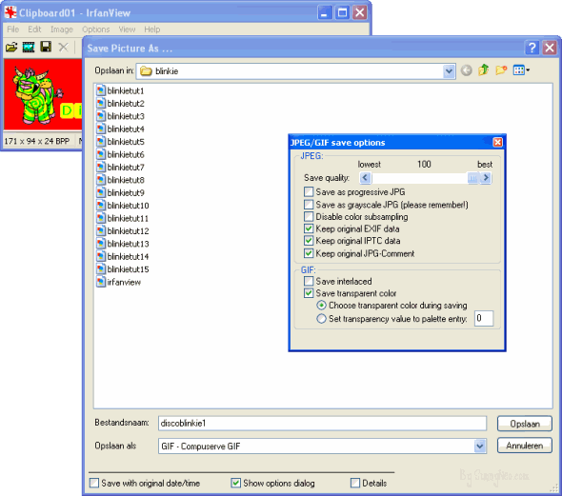Click the palette entry value field
The height and width of the screenshot is (496, 562).
pos(484,318)
